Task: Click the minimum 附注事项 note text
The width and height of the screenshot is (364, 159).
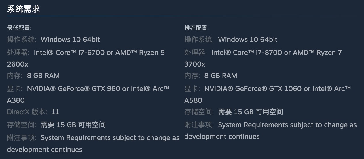Action: (93, 144)
